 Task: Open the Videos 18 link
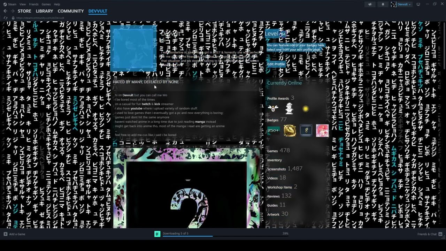pos(276,178)
